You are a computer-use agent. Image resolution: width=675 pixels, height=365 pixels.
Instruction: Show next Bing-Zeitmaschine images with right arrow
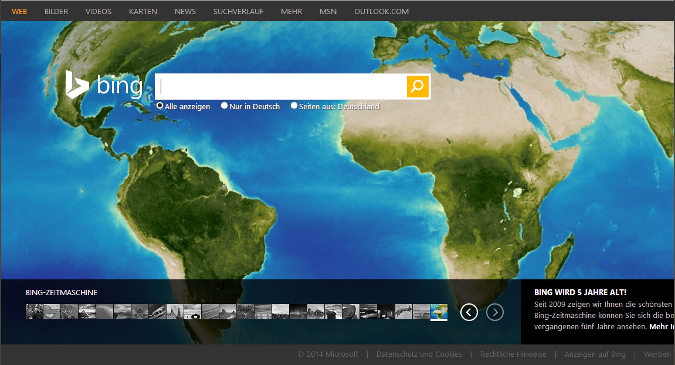click(x=495, y=312)
